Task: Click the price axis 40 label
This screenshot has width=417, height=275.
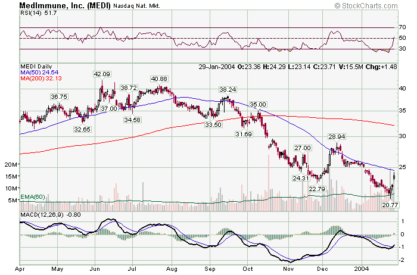Action: tap(402, 89)
